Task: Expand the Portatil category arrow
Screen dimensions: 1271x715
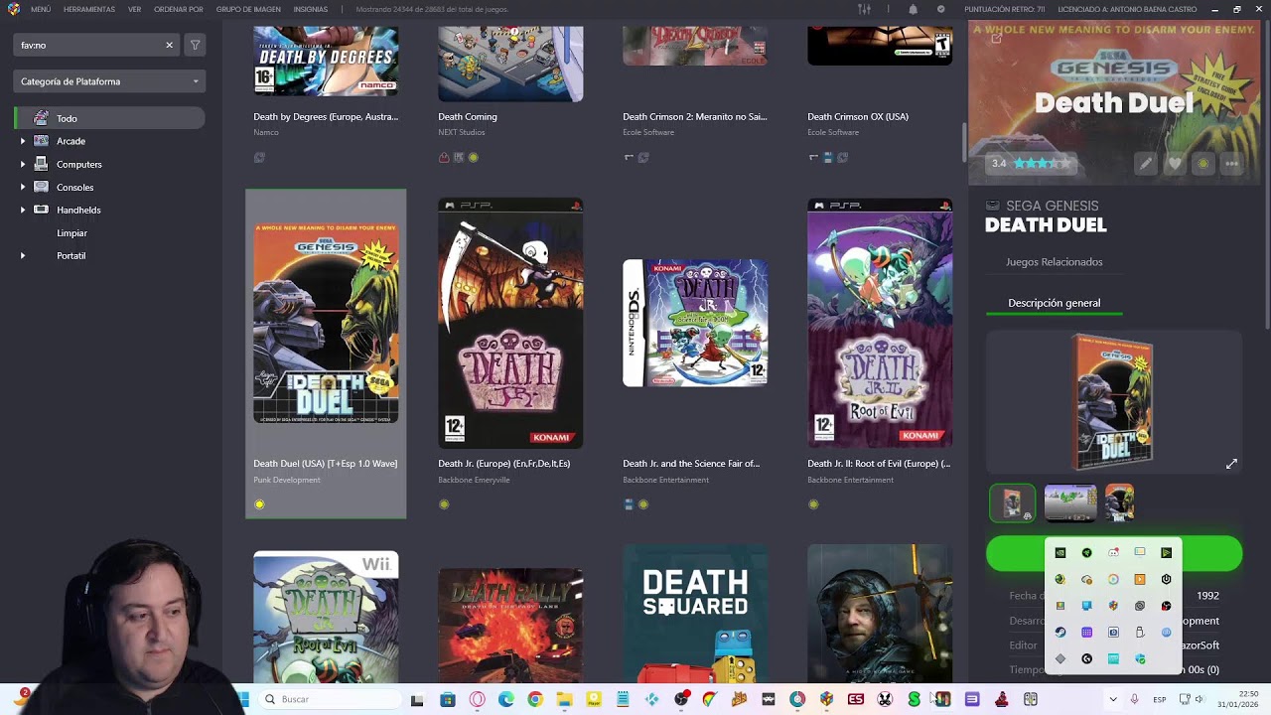Action: pyautogui.click(x=23, y=255)
